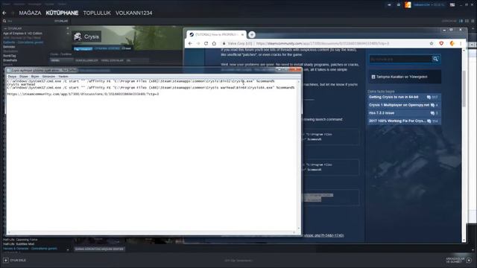
Task: Bookmark the page with the star icon
Action: [x=432, y=44]
